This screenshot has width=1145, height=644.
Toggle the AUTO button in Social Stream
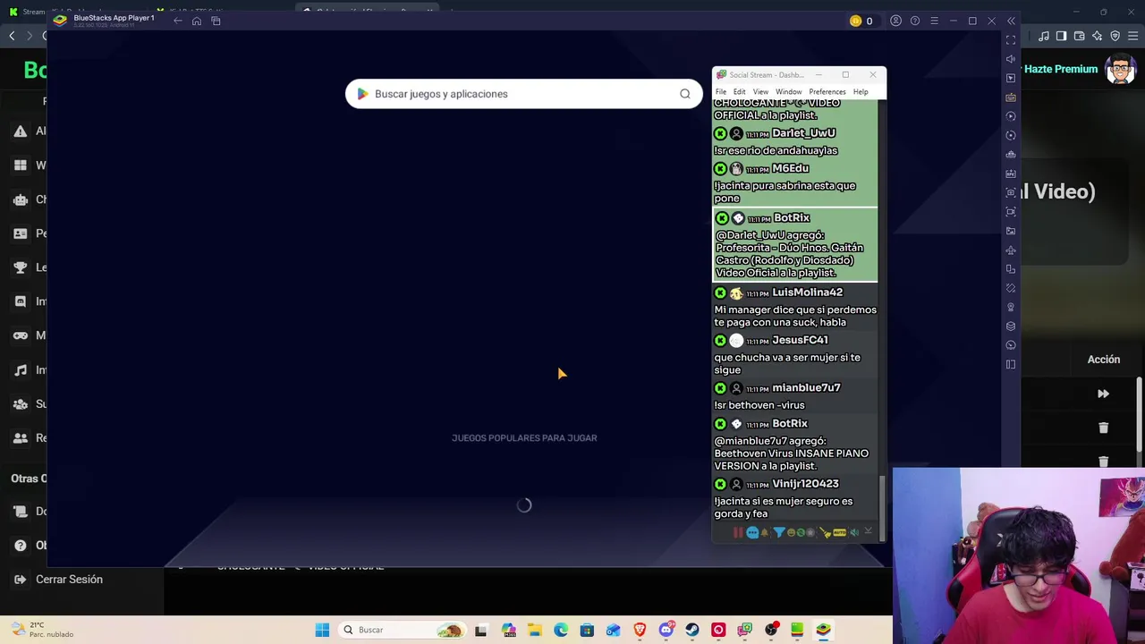[839, 533]
